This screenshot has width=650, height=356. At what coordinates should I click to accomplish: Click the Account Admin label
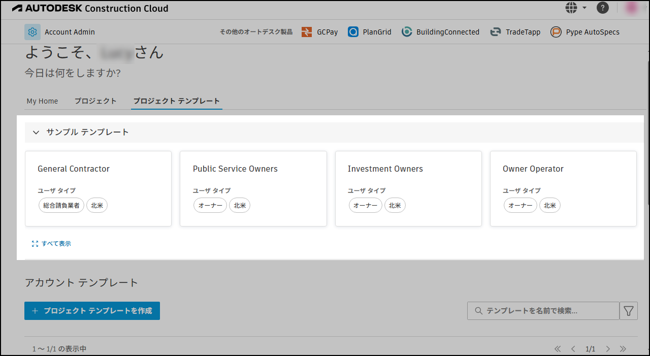pos(70,32)
